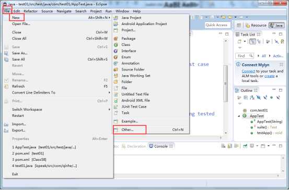Choose Untitled Text File
The height and width of the screenshot is (190, 289).
click(151, 94)
